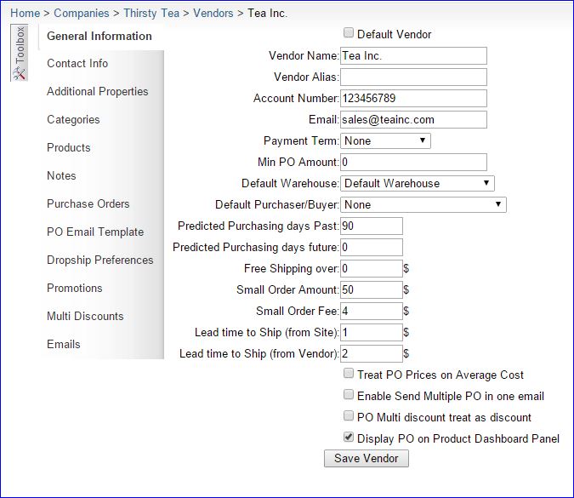Focus the Free Shipping over field

[372, 268]
